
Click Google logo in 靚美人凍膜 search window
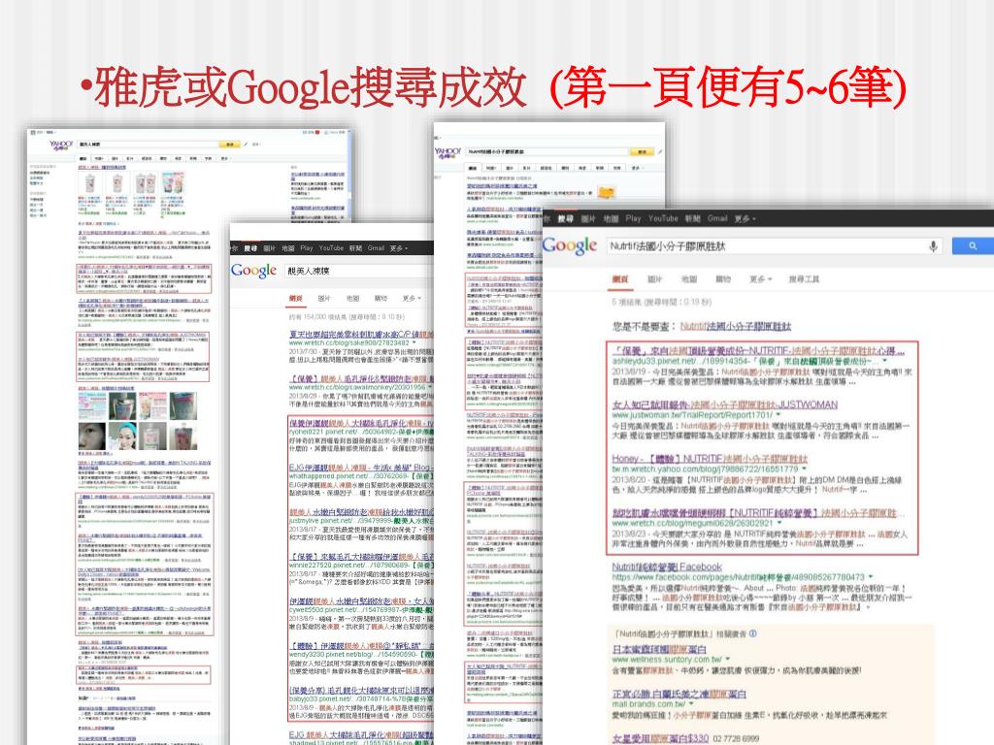coord(253,271)
